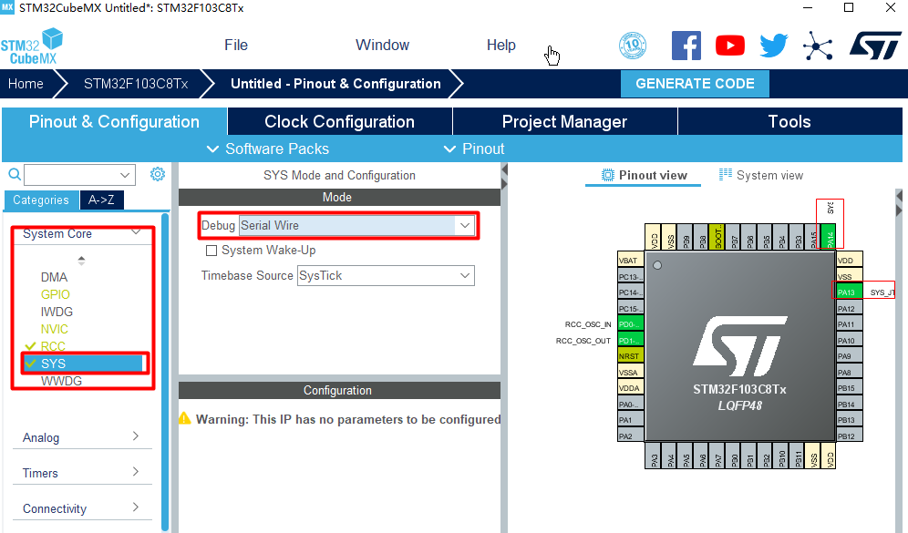Screen dimensions: 908x533
Task: Select SYS in System Core list
Action: click(83, 364)
